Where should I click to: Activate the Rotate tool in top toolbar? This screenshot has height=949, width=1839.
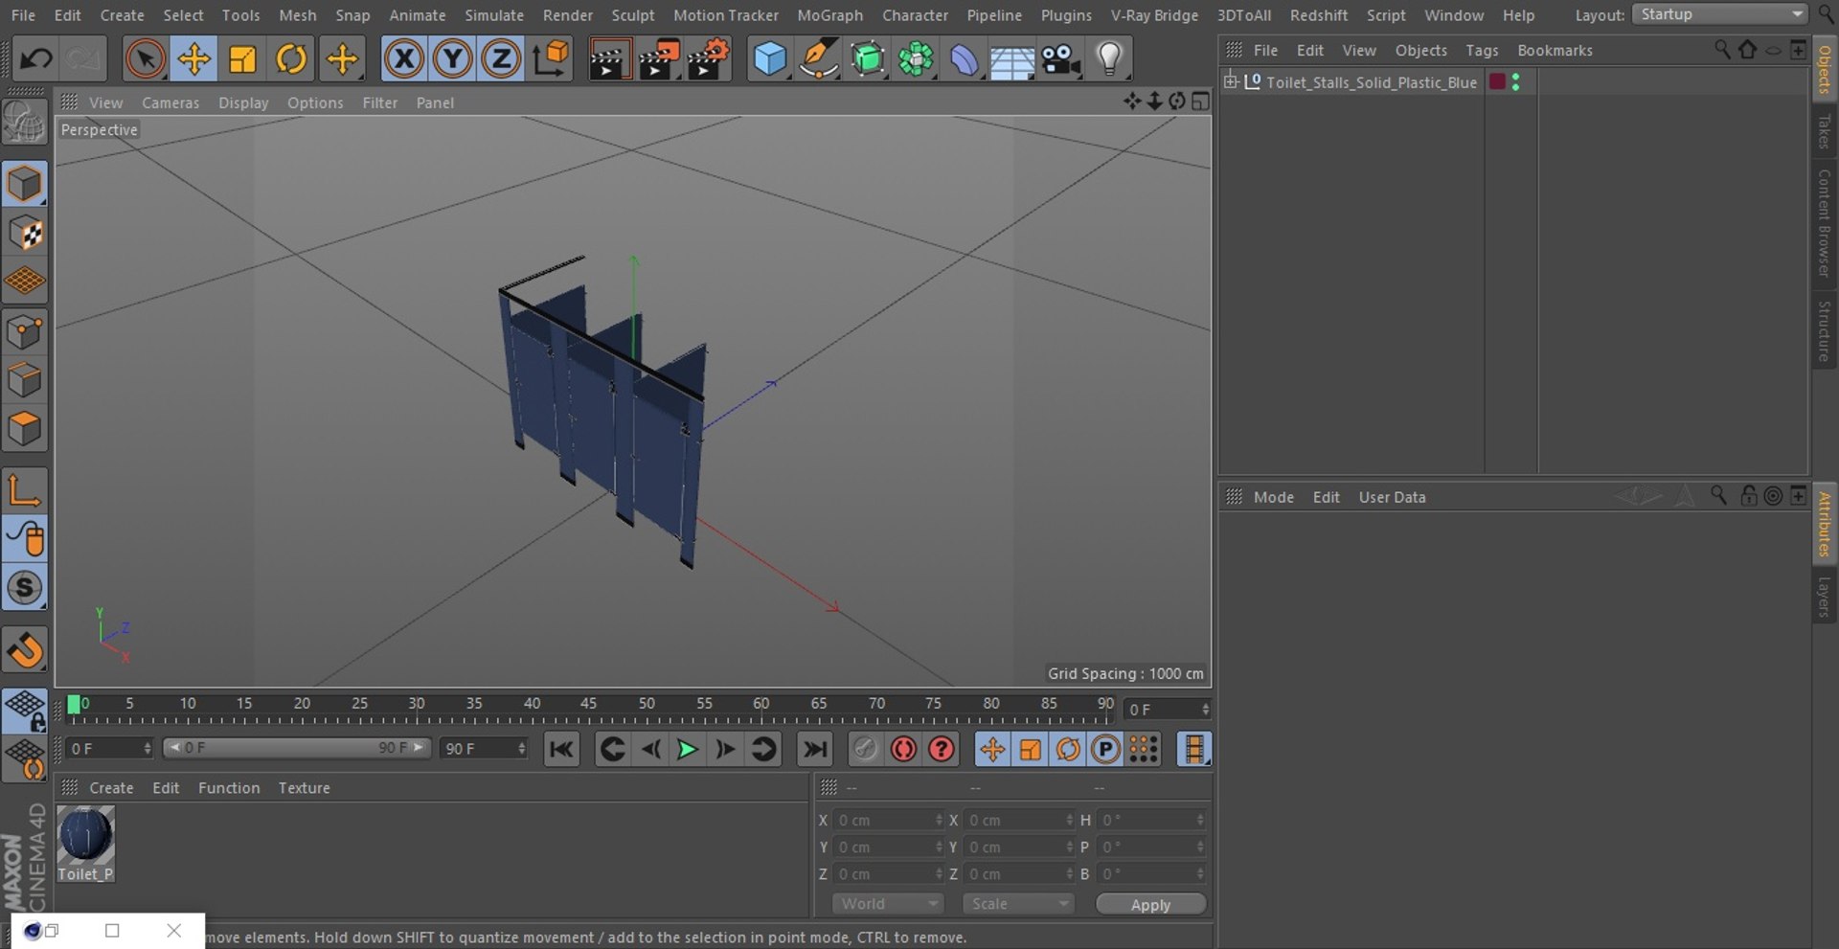[291, 59]
